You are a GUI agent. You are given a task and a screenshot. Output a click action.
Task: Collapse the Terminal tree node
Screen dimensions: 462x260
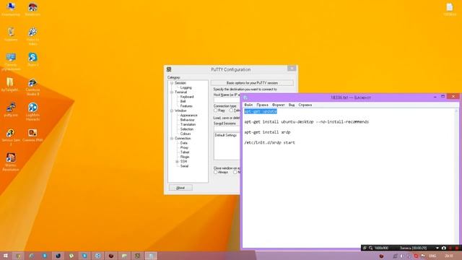tap(172, 92)
